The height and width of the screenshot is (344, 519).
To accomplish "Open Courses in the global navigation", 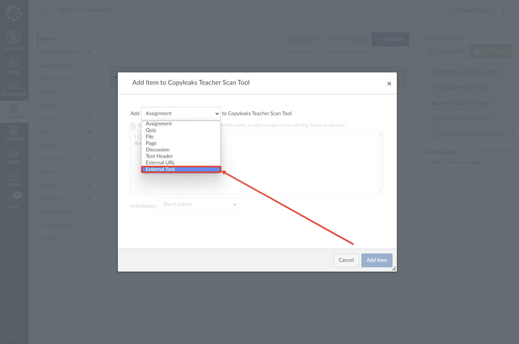I will [13, 112].
